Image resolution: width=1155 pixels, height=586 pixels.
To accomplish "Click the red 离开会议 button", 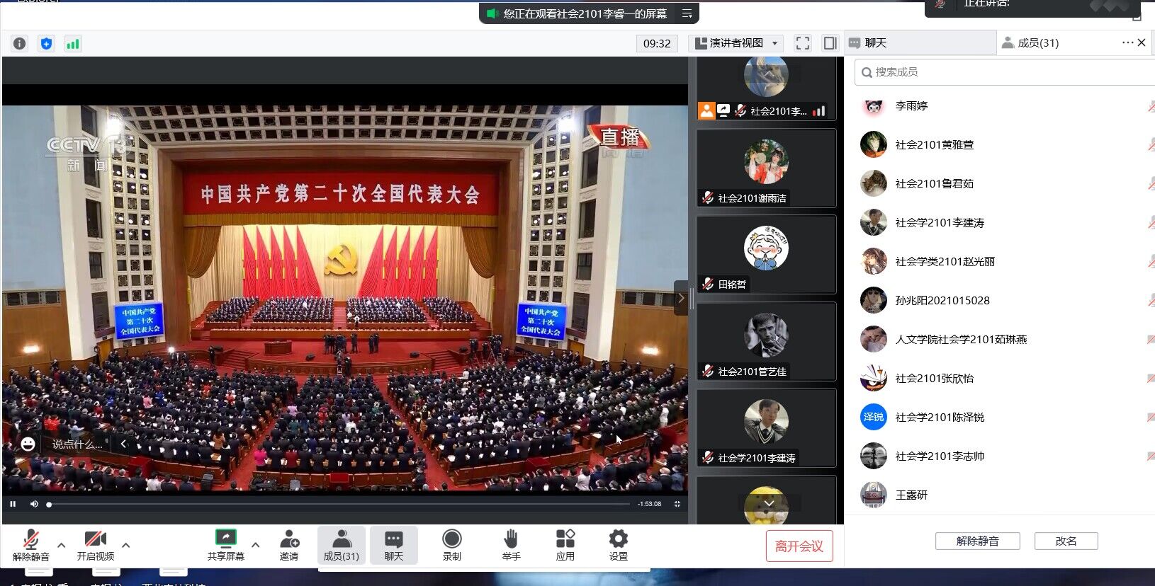I will tap(799, 546).
